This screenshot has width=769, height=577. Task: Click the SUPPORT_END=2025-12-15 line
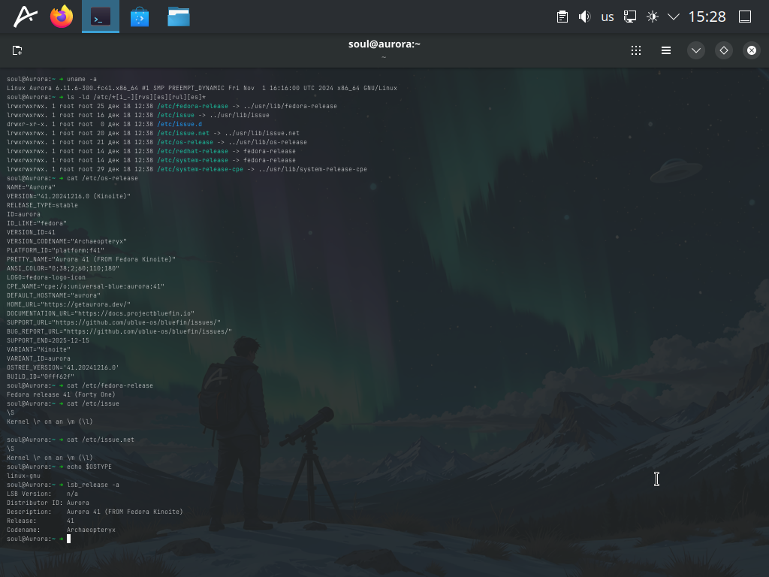[x=48, y=340]
